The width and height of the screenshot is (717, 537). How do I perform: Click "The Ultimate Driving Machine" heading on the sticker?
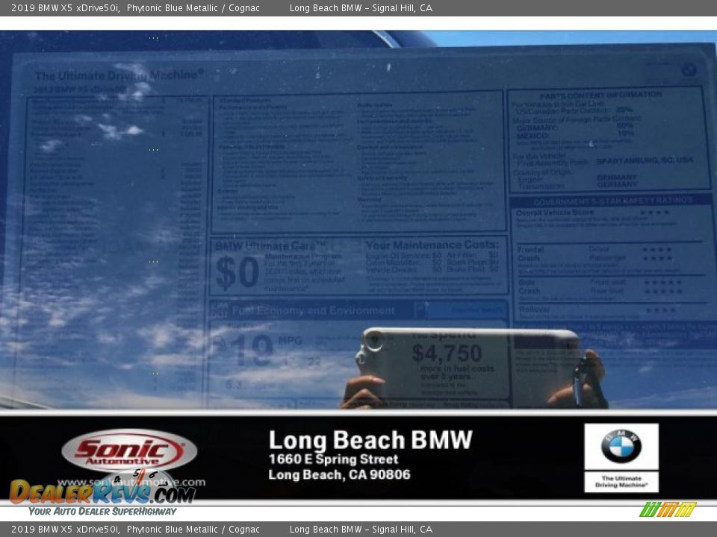119,75
